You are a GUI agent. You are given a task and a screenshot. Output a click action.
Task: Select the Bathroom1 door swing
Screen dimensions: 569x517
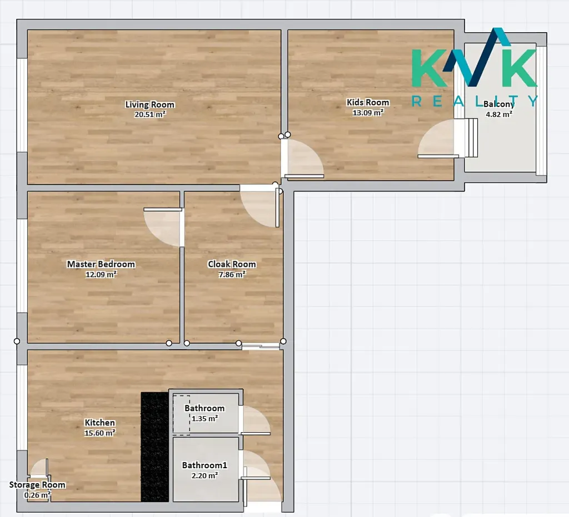[x=255, y=465]
